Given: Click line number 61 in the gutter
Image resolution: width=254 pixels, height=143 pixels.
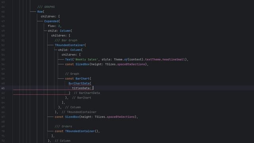Looking at the screenshot, I should pyautogui.click(x=3, y=88).
